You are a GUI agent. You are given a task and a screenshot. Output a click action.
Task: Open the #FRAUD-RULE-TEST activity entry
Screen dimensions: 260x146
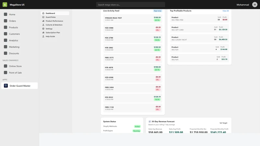pyautogui.click(x=133, y=19)
